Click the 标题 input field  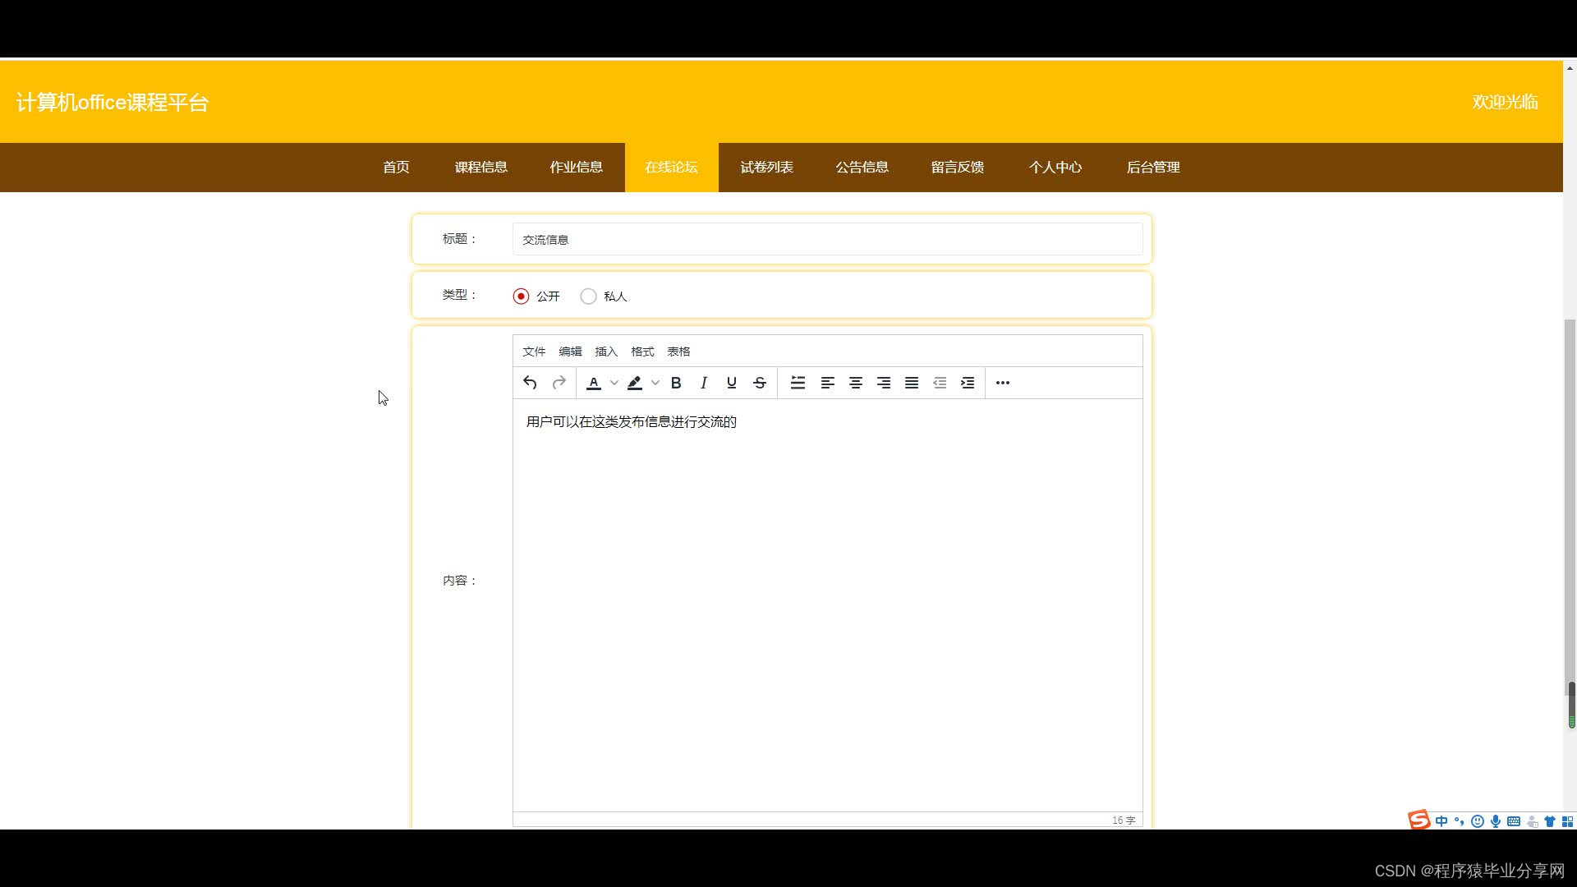point(827,240)
